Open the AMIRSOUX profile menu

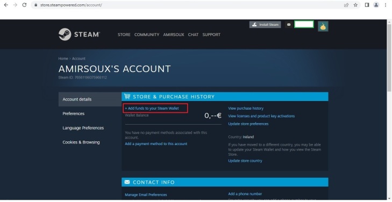click(174, 35)
